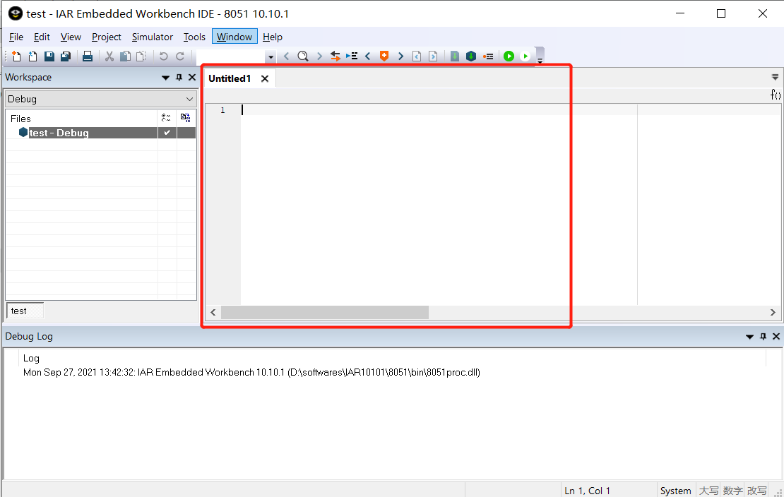Open the Help menu
Image resolution: width=784 pixels, height=497 pixels.
click(x=273, y=37)
